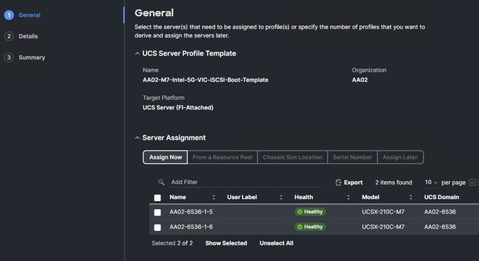479x261 pixels.
Task: Click UCS Domain AA02-6536 in first row
Action: [x=440, y=212]
